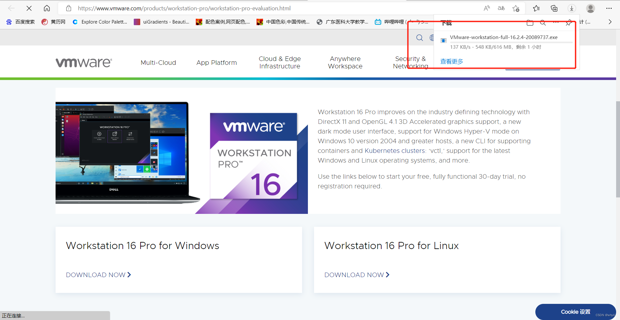The width and height of the screenshot is (620, 320).
Task: Click page vertical scrollbar
Action: 618,149
